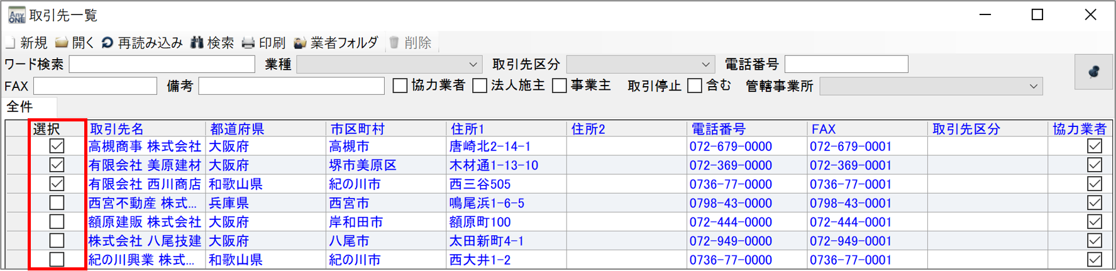Click the ワード検索 input field

(x=162, y=65)
